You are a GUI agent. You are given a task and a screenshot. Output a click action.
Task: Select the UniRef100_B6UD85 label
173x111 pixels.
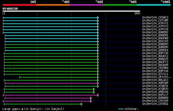click(x=155, y=65)
